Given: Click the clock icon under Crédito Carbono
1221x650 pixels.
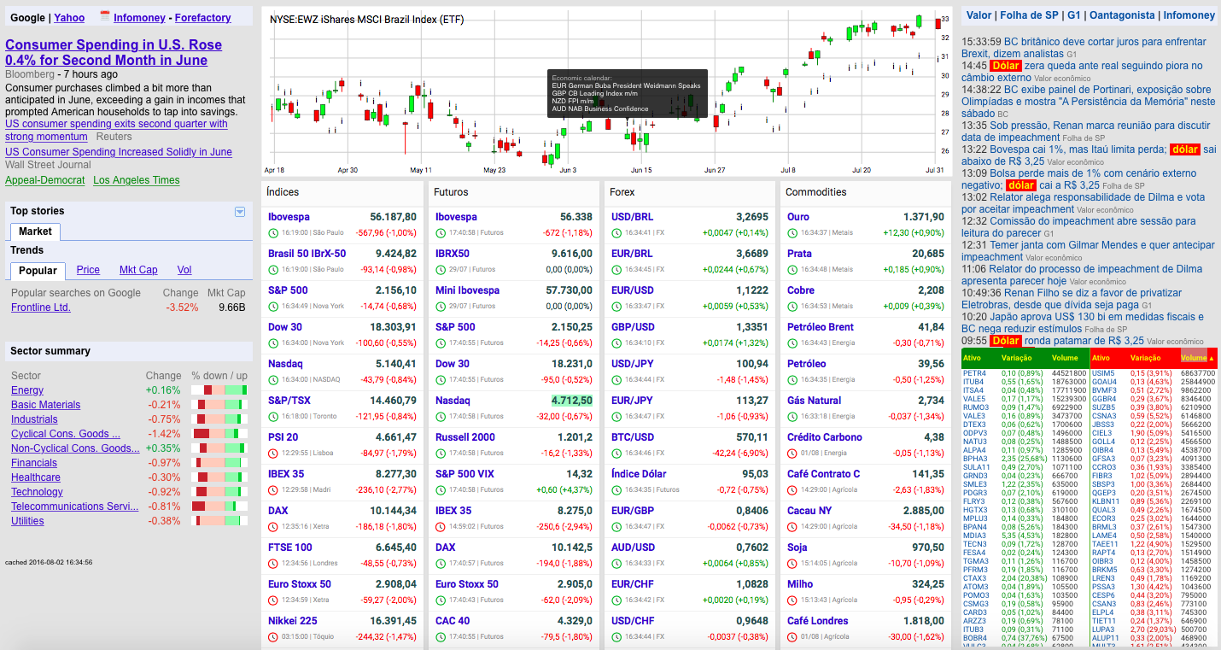Looking at the screenshot, I should 792,453.
